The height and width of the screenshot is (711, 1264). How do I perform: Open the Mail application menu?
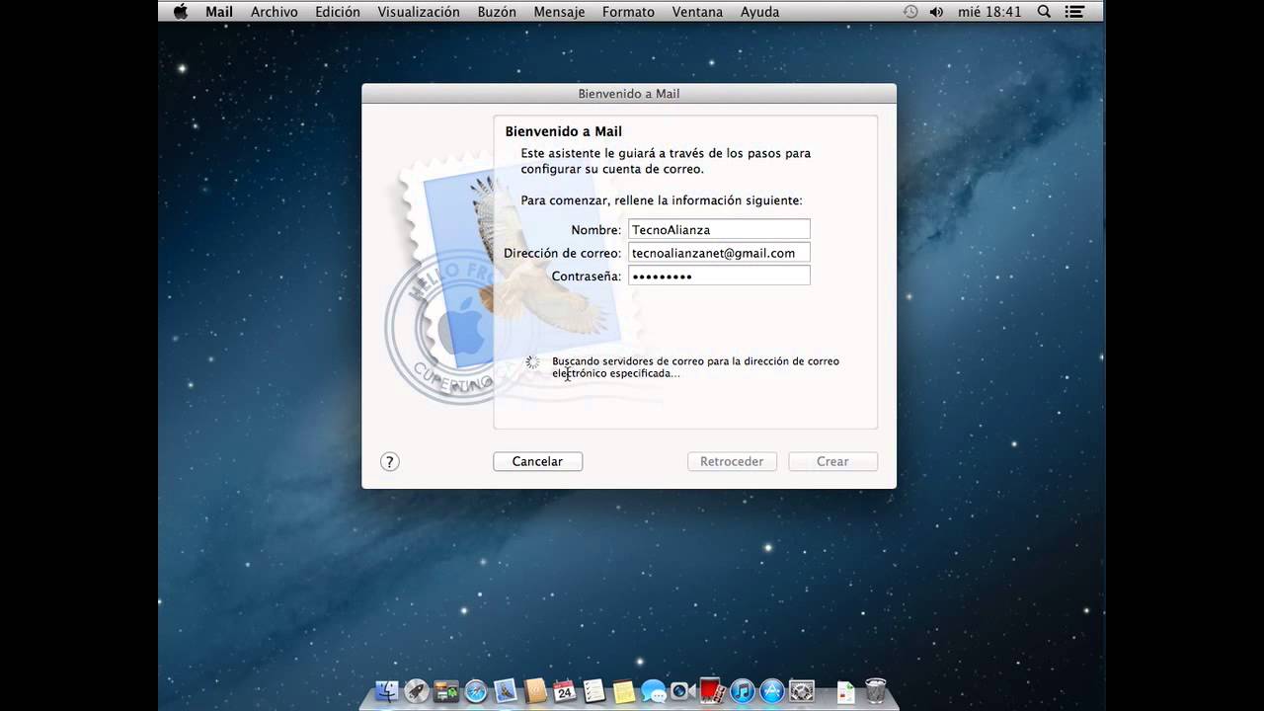tap(219, 12)
